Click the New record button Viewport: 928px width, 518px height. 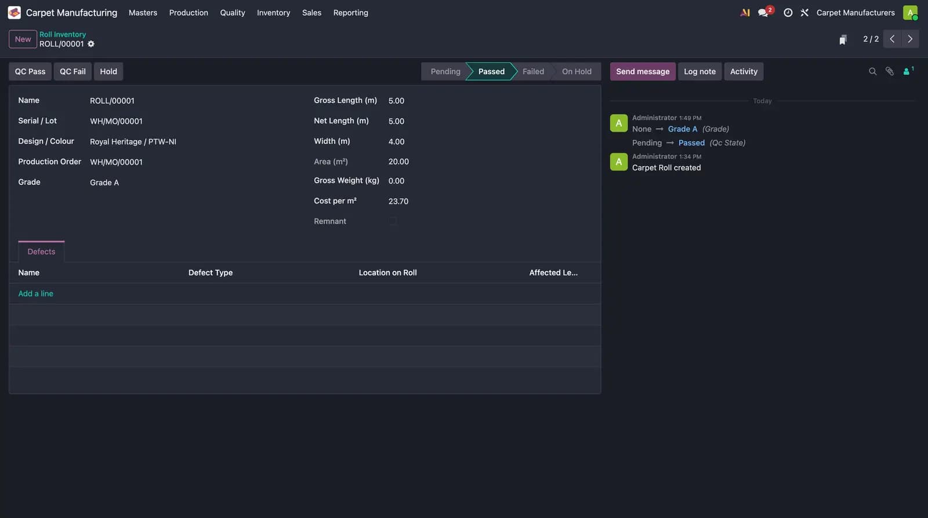point(23,39)
